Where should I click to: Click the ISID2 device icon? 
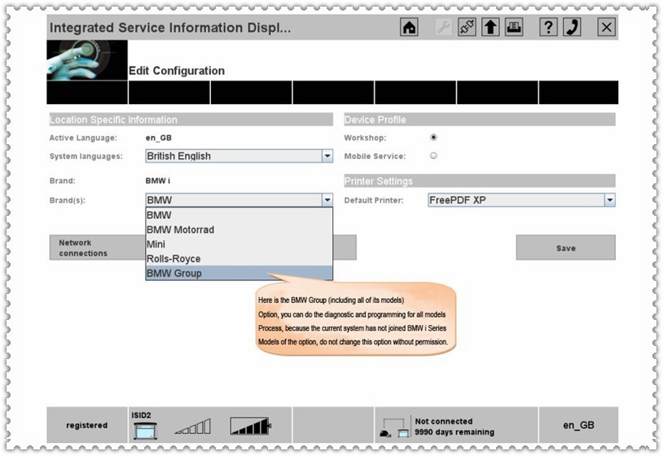tap(144, 427)
